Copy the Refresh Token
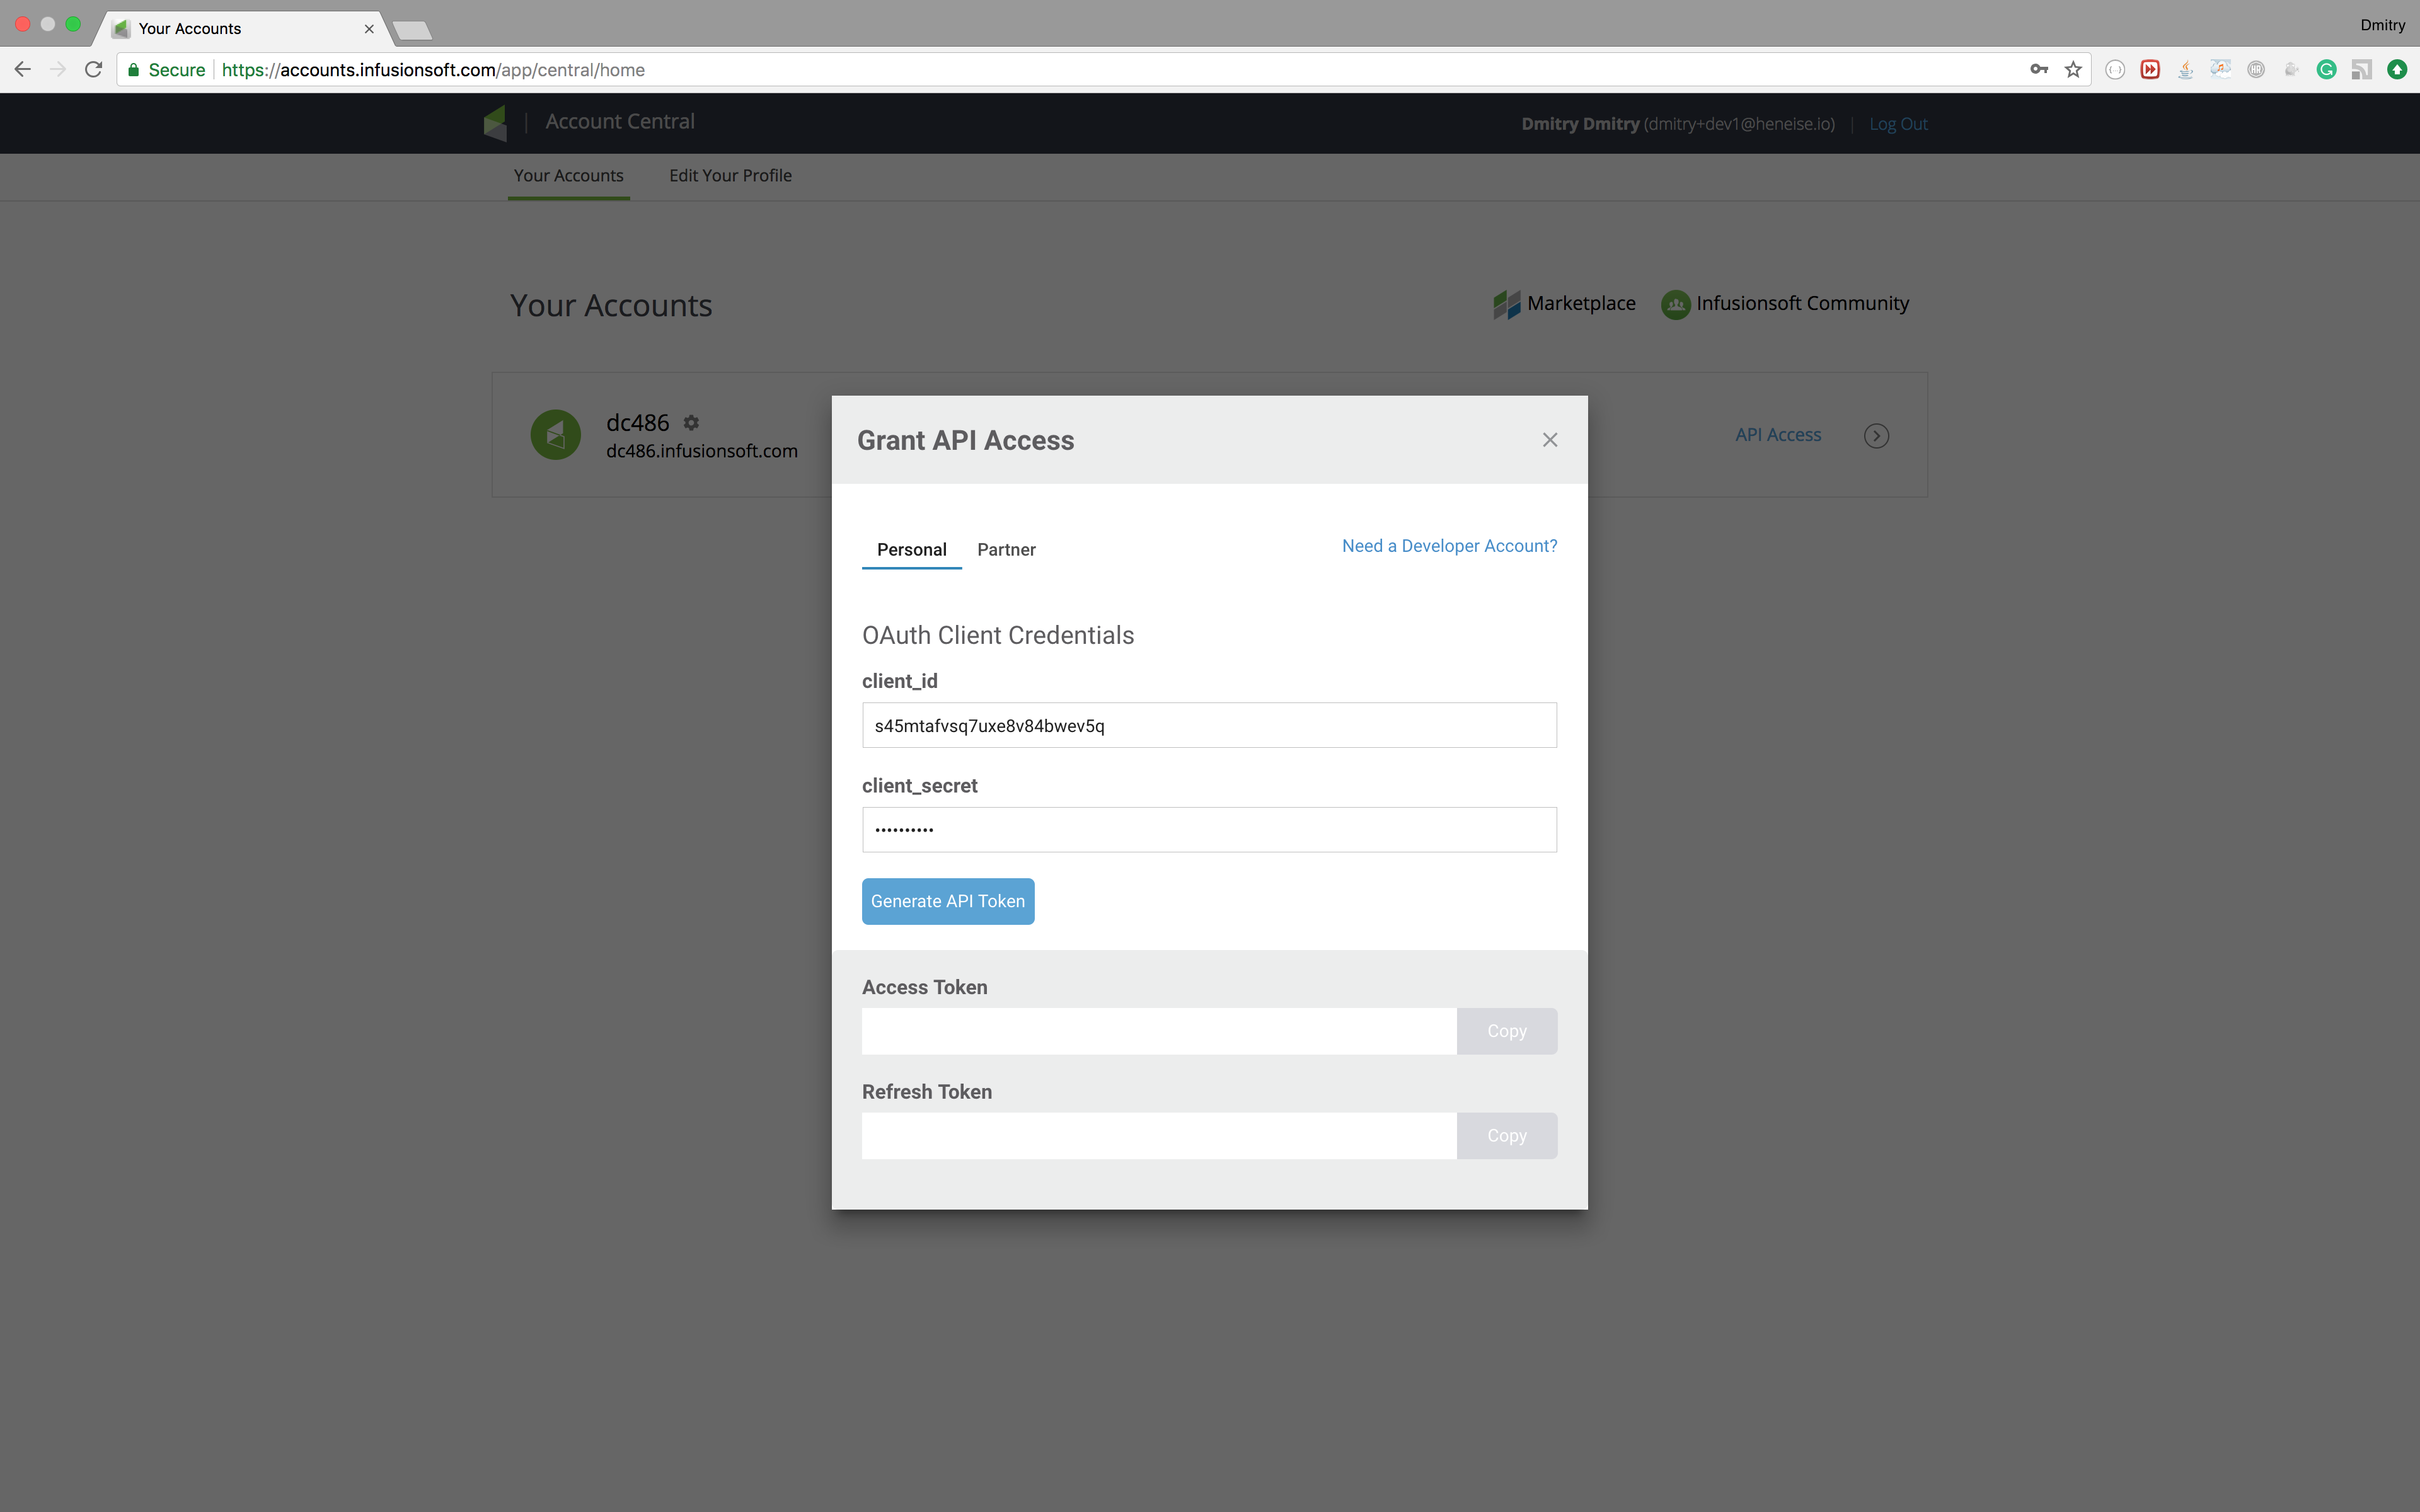The width and height of the screenshot is (2420, 1512). [x=1506, y=1135]
